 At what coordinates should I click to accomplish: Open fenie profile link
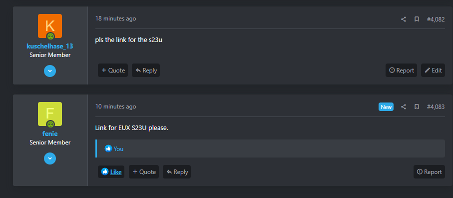(x=49, y=134)
